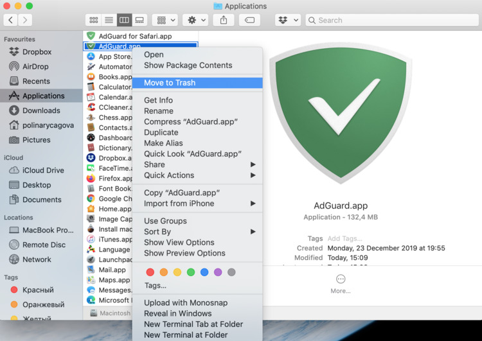
Task: Click the Finder back arrow button
Action: pyautogui.click(x=10, y=21)
